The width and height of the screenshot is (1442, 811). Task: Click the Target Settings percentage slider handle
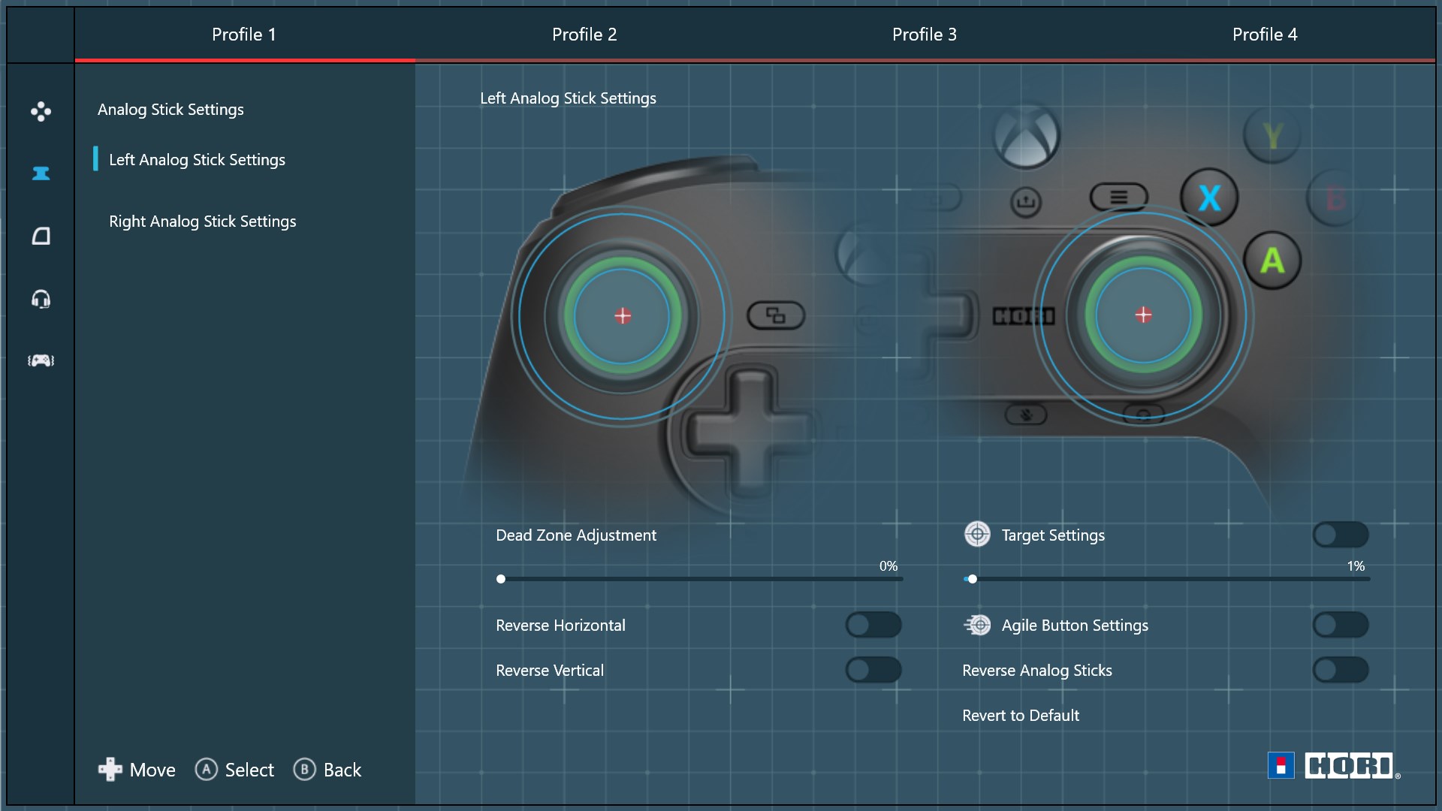973,579
